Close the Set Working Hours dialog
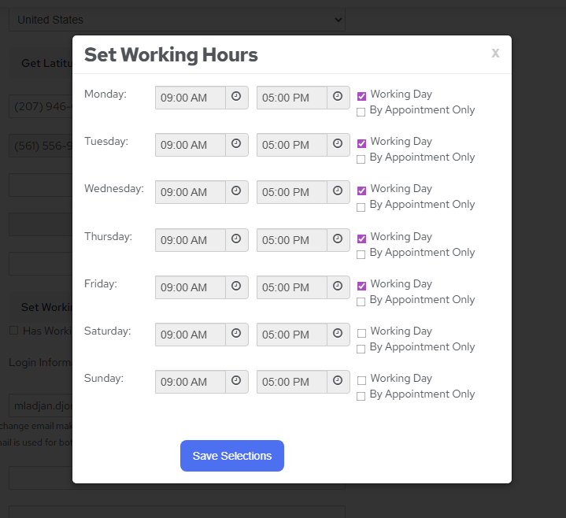Screen dimensions: 566x518 495,53
